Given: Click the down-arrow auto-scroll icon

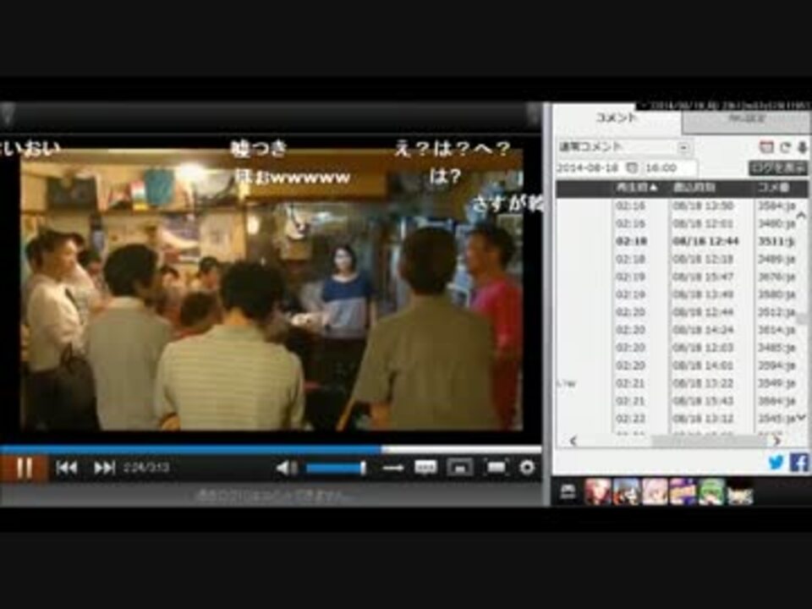Looking at the screenshot, I should [x=802, y=147].
